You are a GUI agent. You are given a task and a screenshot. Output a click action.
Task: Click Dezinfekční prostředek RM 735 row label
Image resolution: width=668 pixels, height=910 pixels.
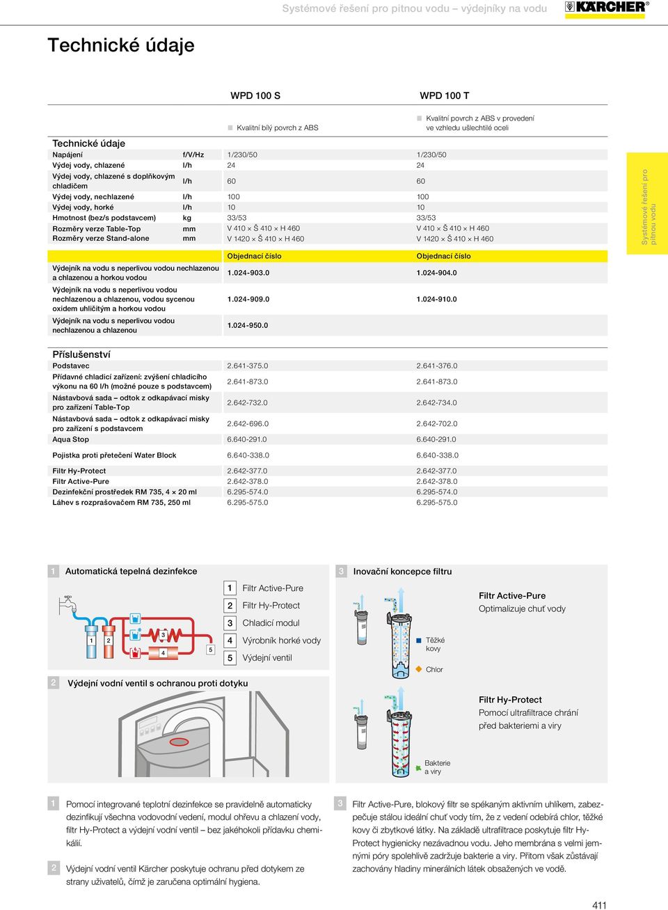pyautogui.click(x=125, y=492)
